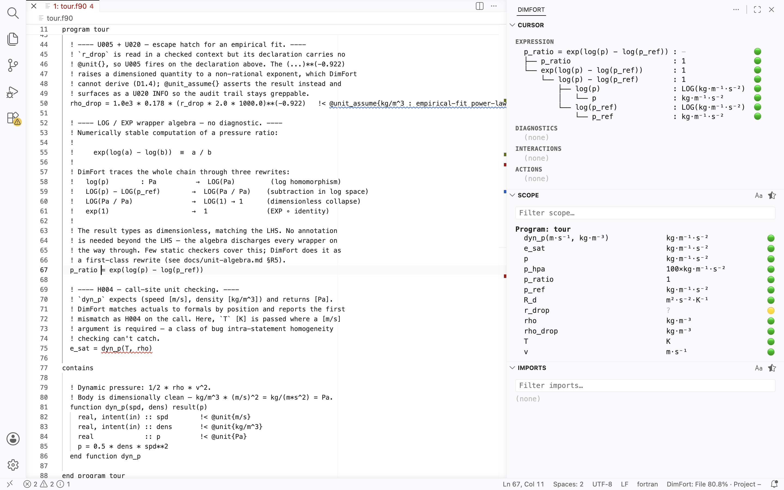
Task: Show info count in status bar
Action: coord(63,484)
